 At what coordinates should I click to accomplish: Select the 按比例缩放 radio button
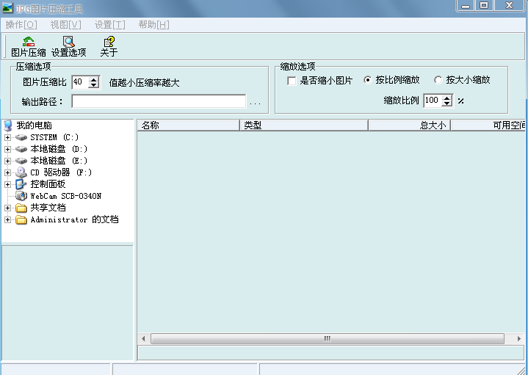[367, 80]
